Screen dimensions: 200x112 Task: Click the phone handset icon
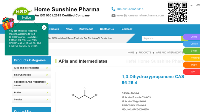(x=113, y=9)
